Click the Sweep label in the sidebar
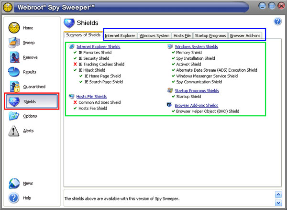This screenshot has height=210, width=287. (x=29, y=43)
